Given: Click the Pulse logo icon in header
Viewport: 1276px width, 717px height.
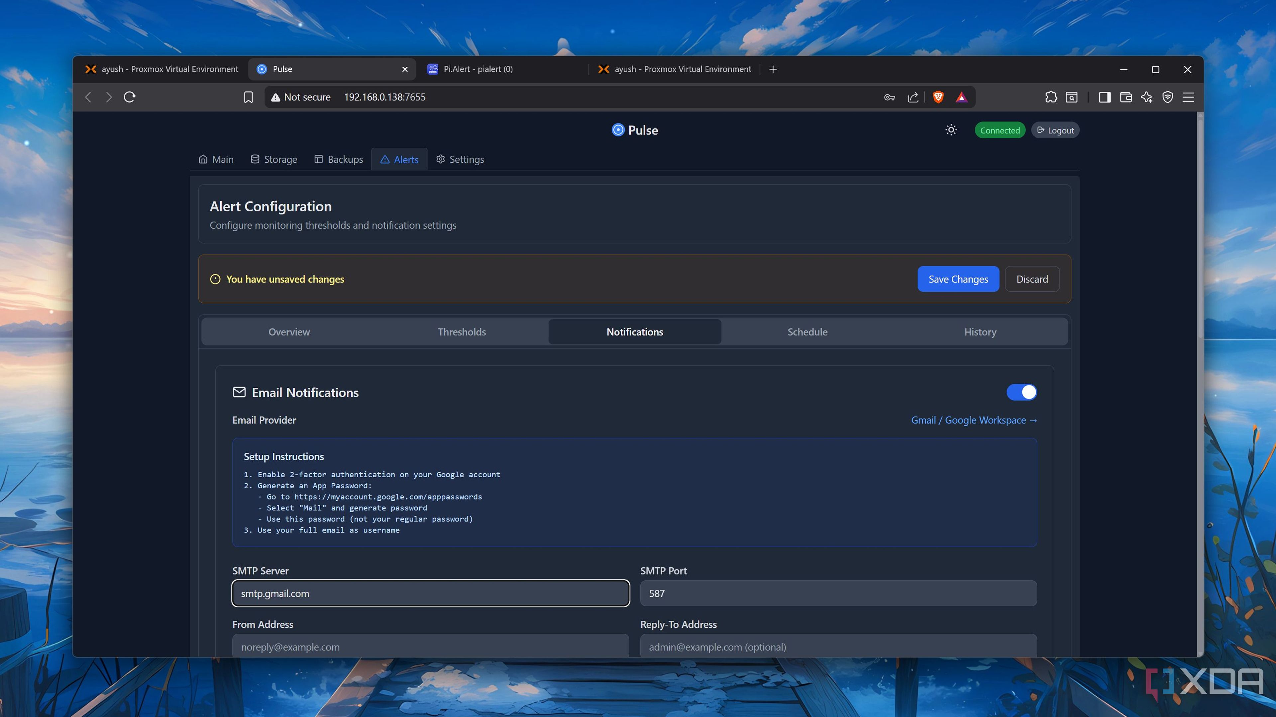Looking at the screenshot, I should pyautogui.click(x=618, y=130).
